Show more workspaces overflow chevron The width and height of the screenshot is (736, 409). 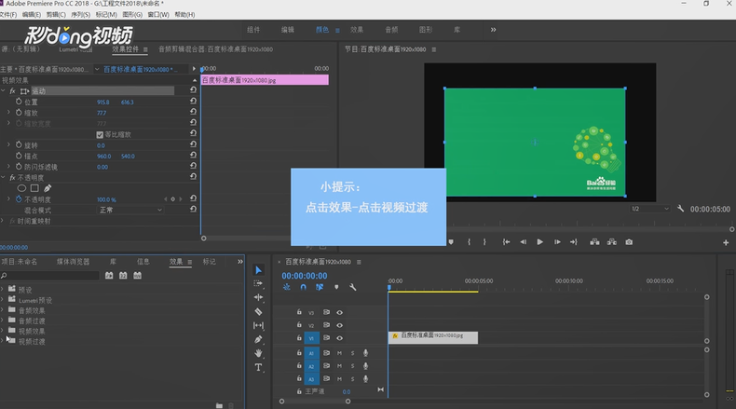[494, 30]
